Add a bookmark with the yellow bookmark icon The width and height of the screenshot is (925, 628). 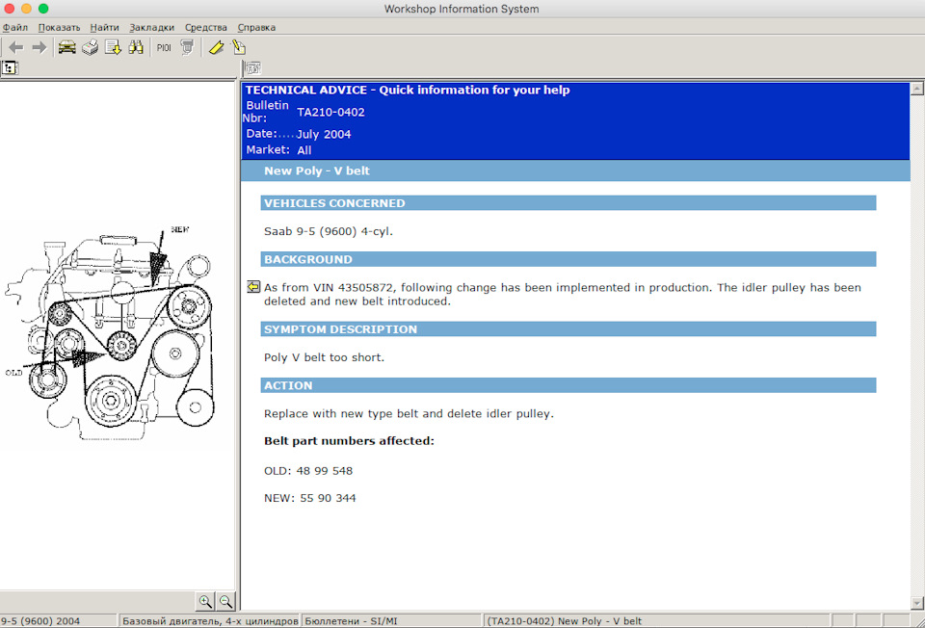216,48
